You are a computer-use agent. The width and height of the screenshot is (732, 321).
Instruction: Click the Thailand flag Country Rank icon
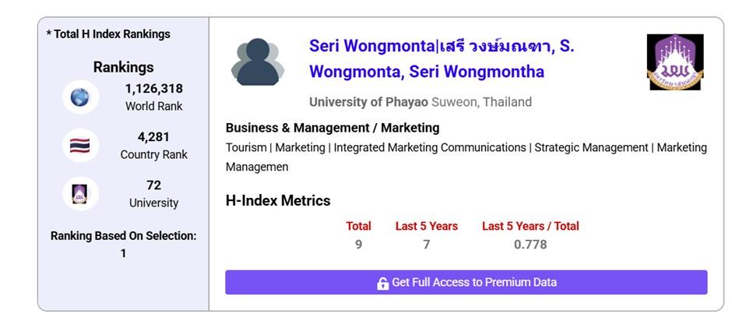(x=80, y=146)
